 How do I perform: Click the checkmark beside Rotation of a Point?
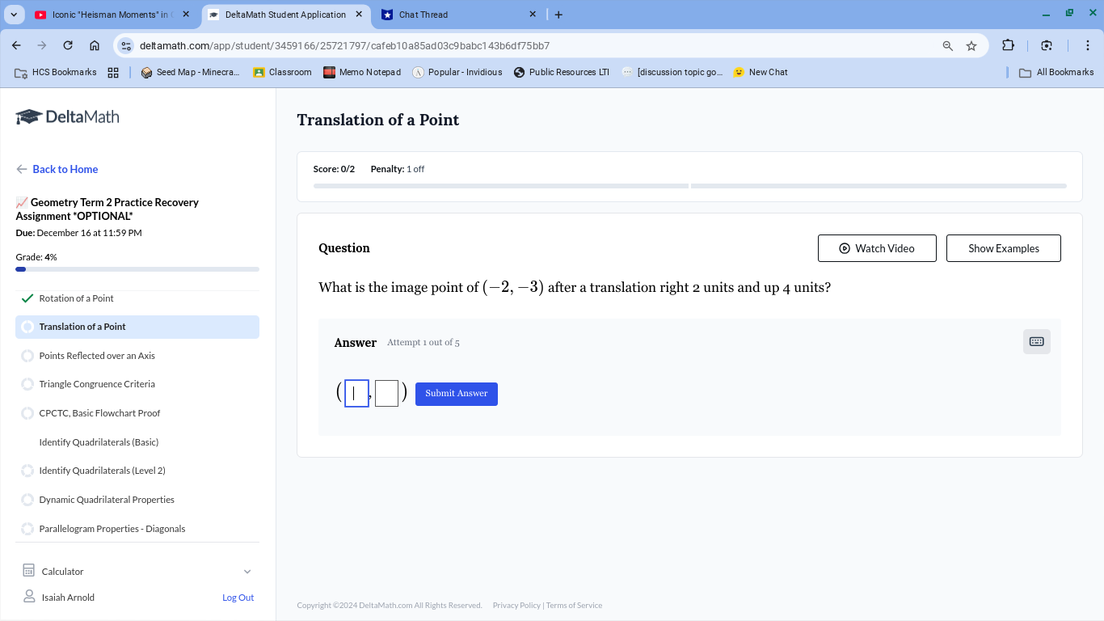pyautogui.click(x=27, y=298)
